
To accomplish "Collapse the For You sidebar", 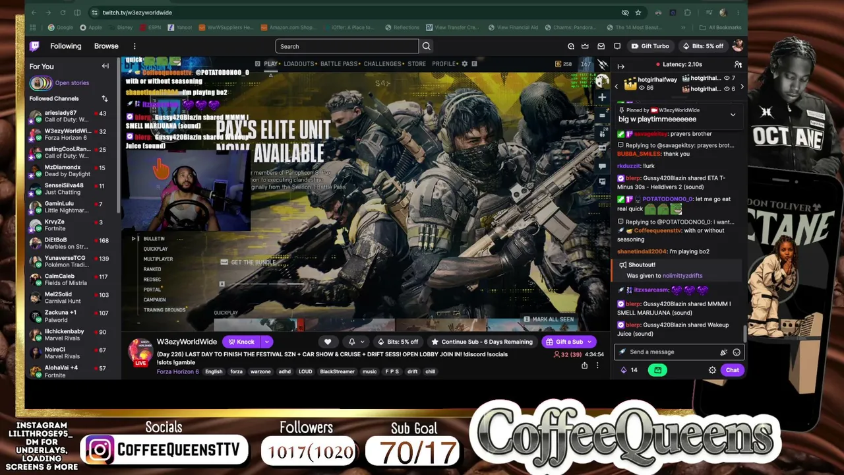I will click(x=105, y=66).
